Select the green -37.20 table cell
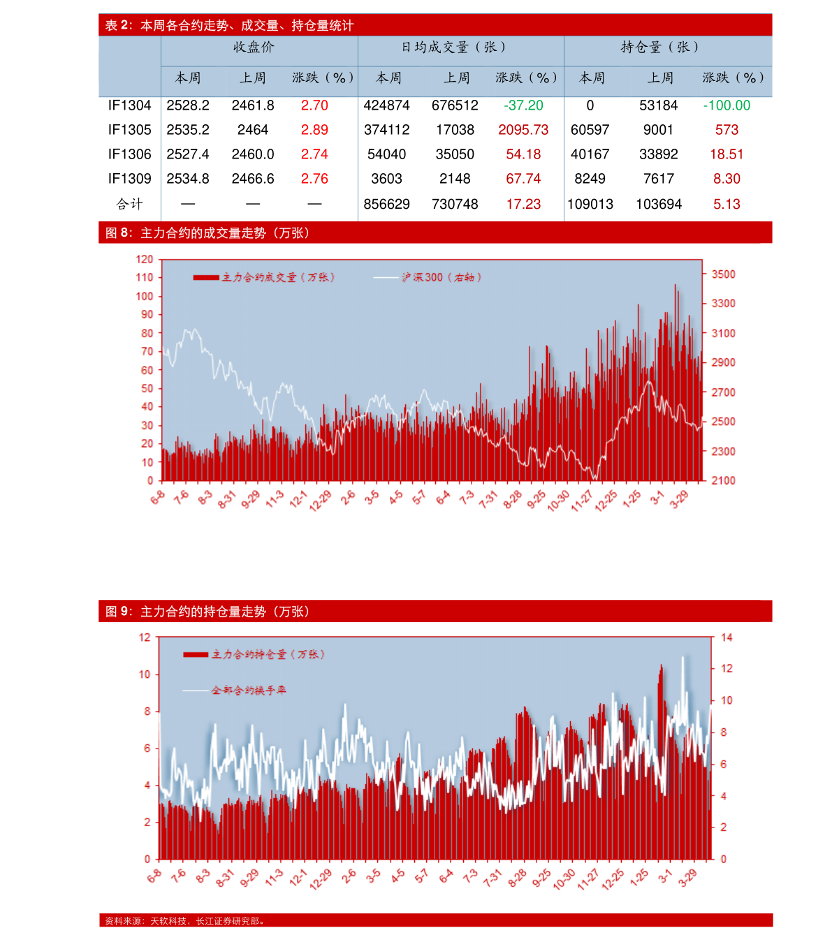Image resolution: width=832 pixels, height=942 pixels. [x=523, y=105]
